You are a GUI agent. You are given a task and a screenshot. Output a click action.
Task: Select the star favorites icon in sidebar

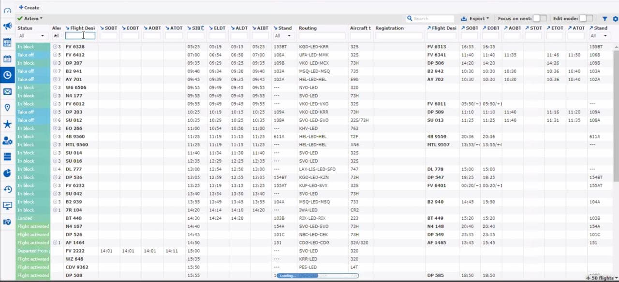click(7, 124)
